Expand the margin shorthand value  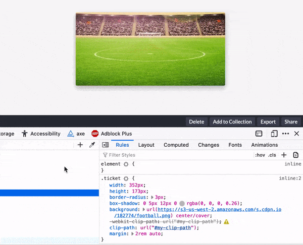coord(133,234)
